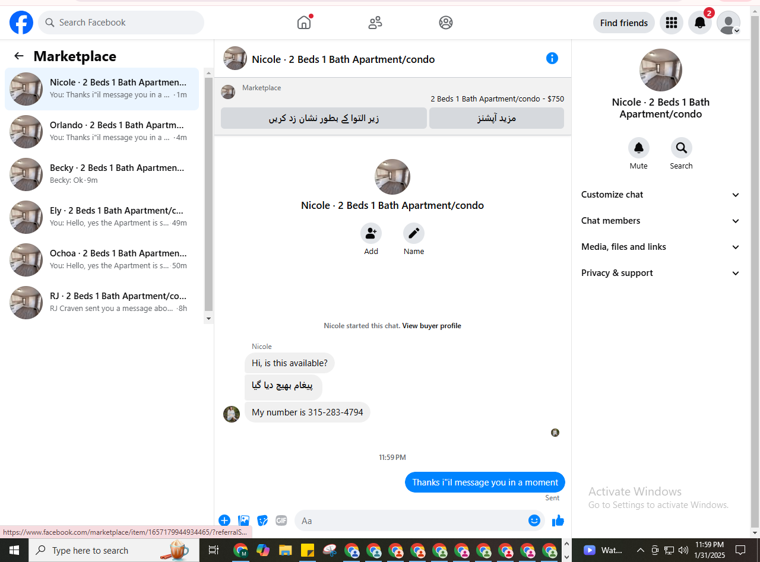Expand the Customize chat section
This screenshot has width=760, height=562.
(x=660, y=195)
